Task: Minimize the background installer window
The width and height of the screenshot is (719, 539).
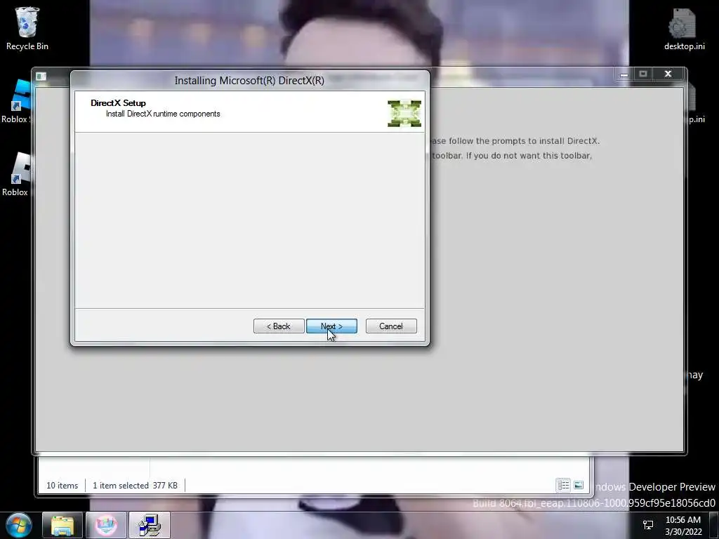Action: (624, 74)
